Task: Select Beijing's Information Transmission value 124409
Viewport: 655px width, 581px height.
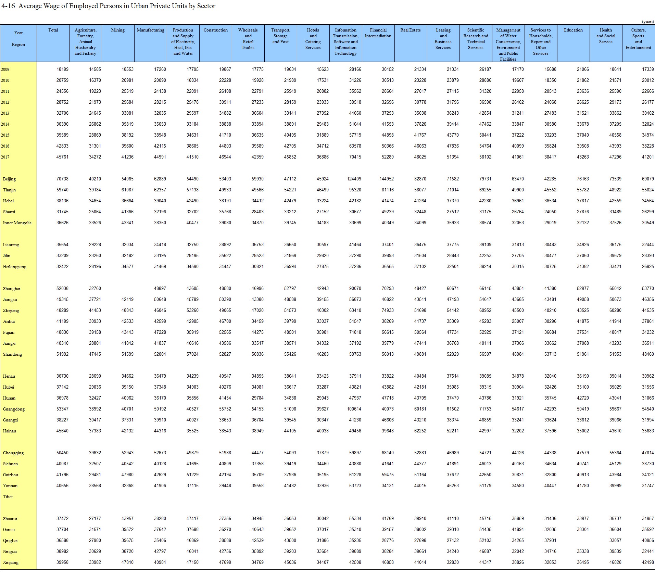Action: pyautogui.click(x=354, y=179)
